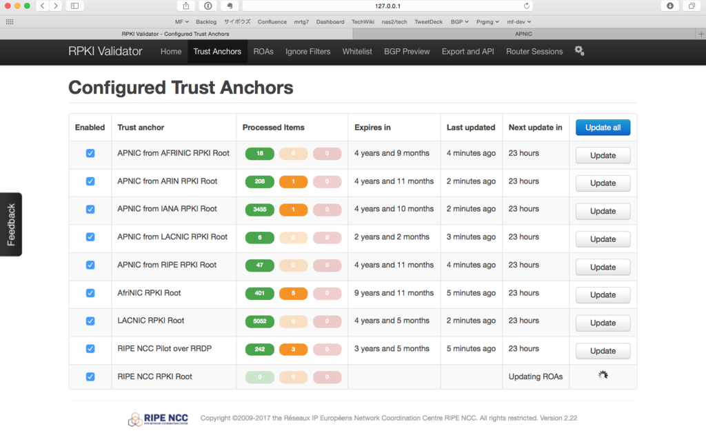The width and height of the screenshot is (706, 433).
Task: Open Whitelist page
Action: point(357,51)
